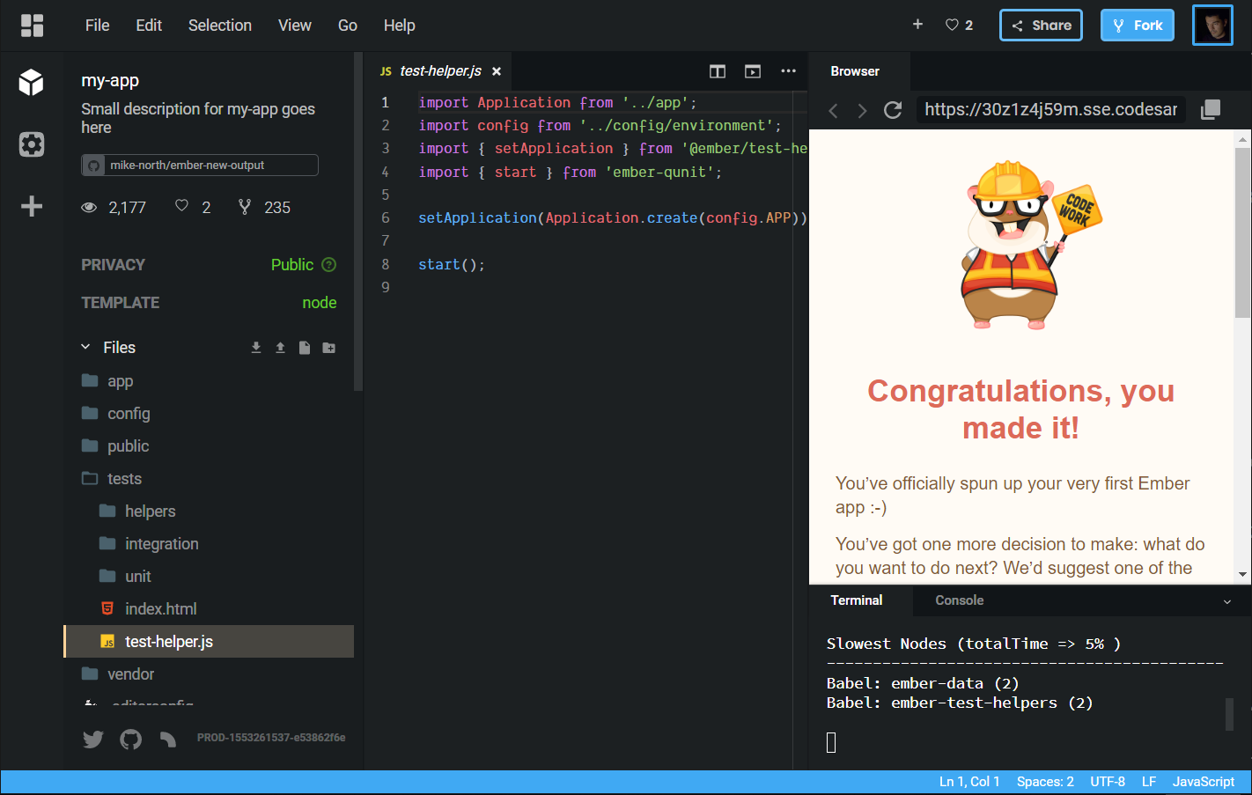
Task: Click the download sandbox icon in Files toolbar
Action: click(255, 347)
